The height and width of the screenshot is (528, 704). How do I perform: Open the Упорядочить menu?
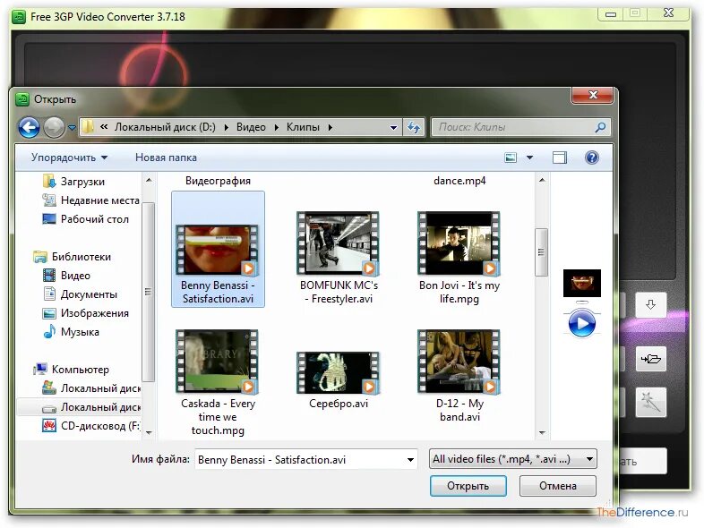70,158
